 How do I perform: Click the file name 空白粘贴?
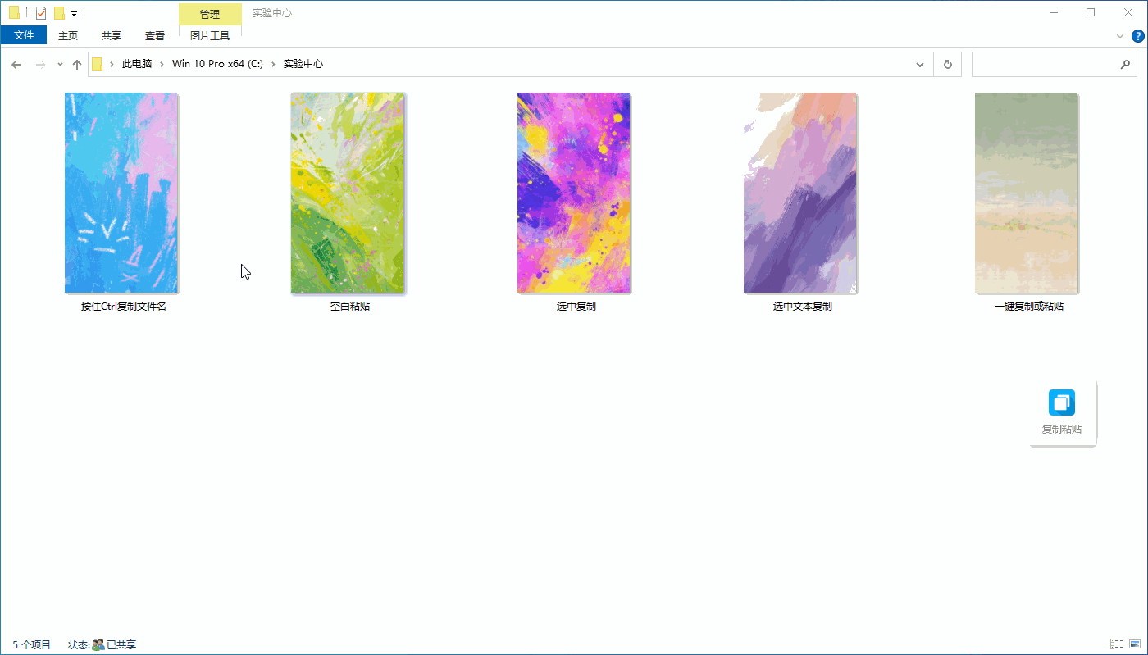click(350, 307)
